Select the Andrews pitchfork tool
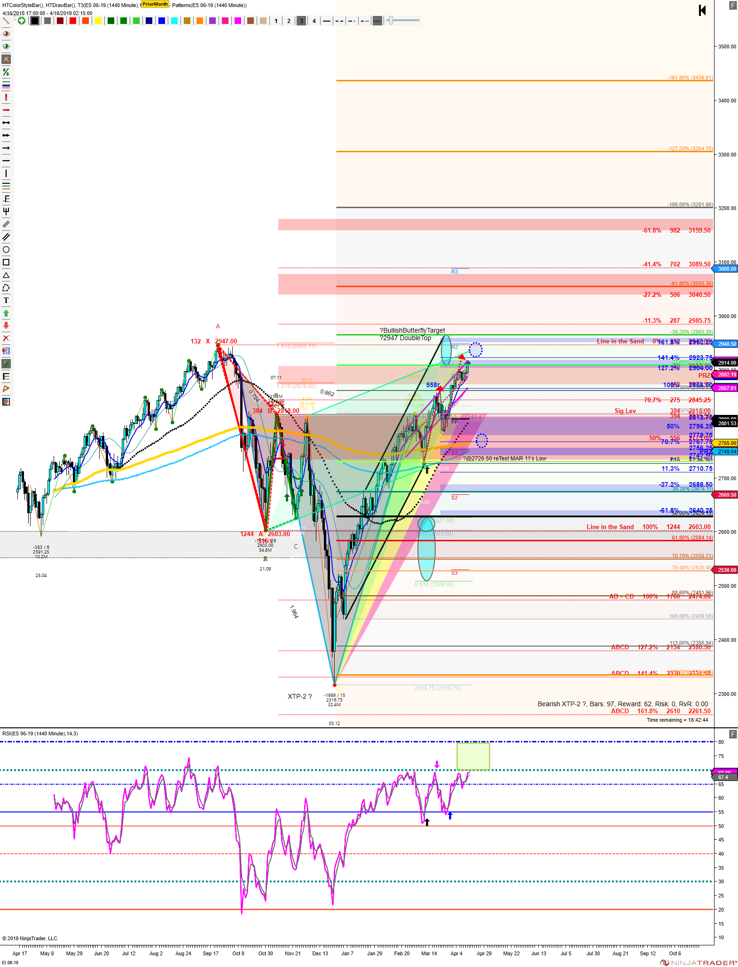The image size is (738, 967). pyautogui.click(x=6, y=211)
